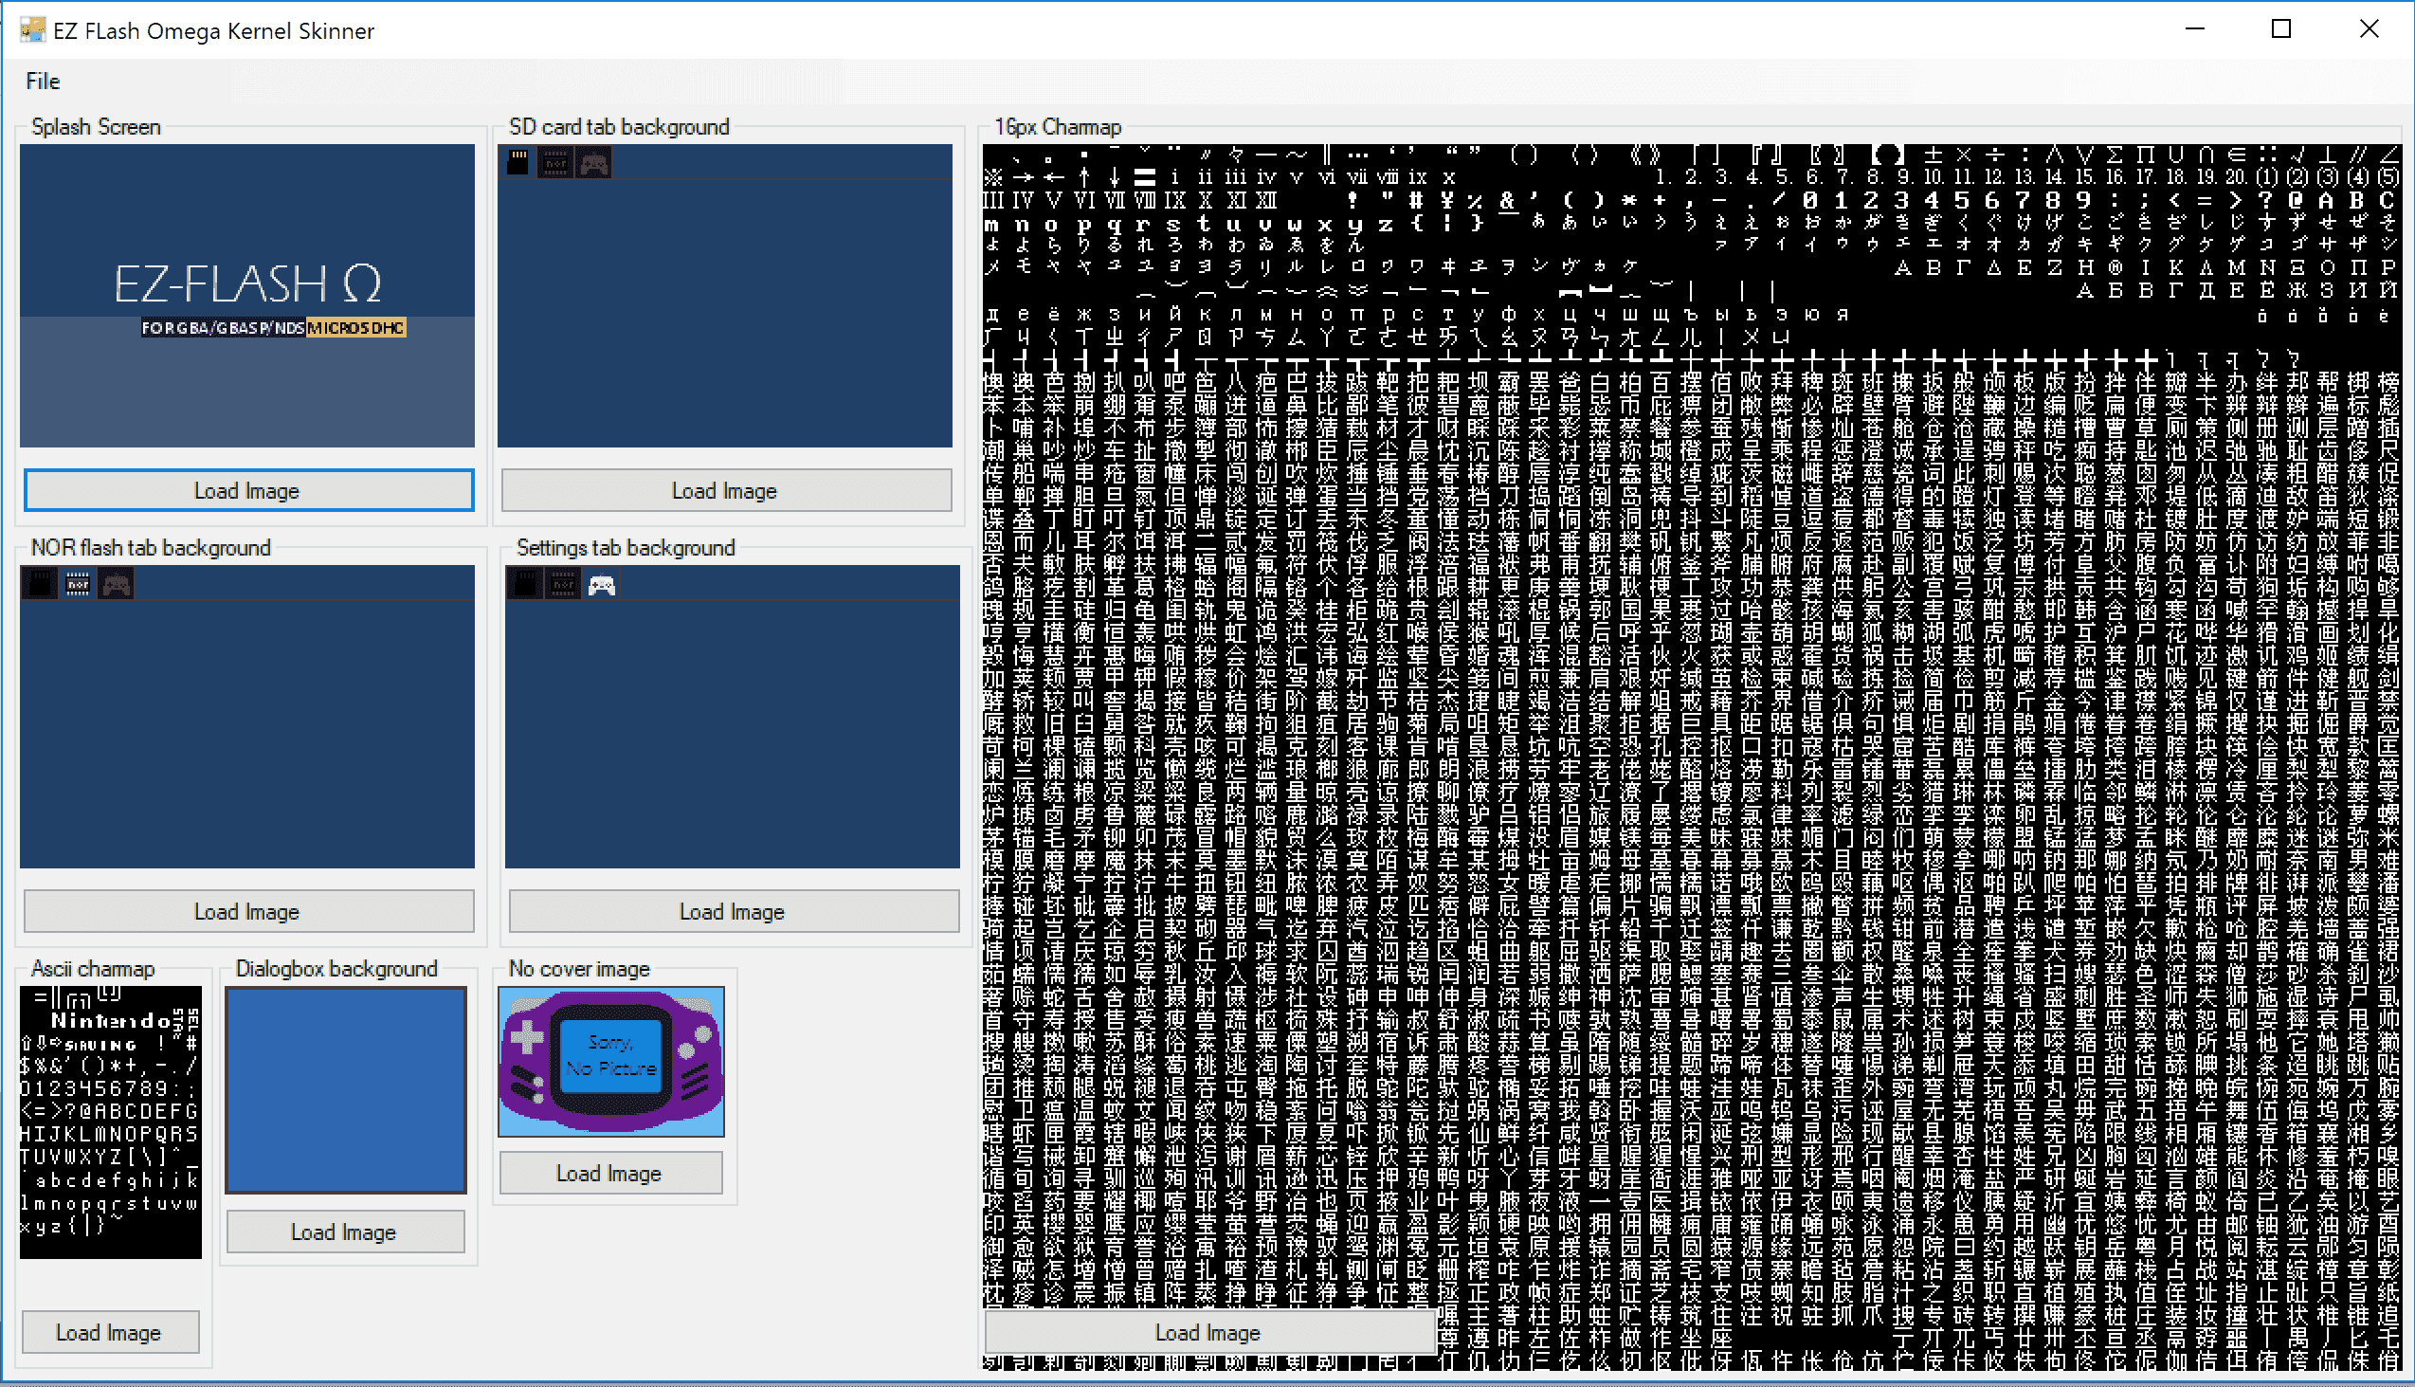
Task: Click Load Image under SD card tab background
Action: (x=726, y=490)
